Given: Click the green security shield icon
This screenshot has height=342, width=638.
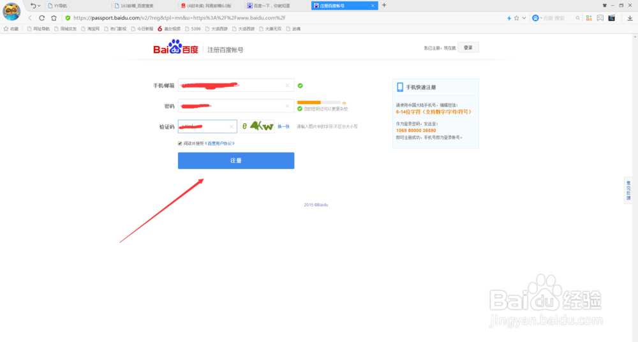Looking at the screenshot, I should coord(68,18).
